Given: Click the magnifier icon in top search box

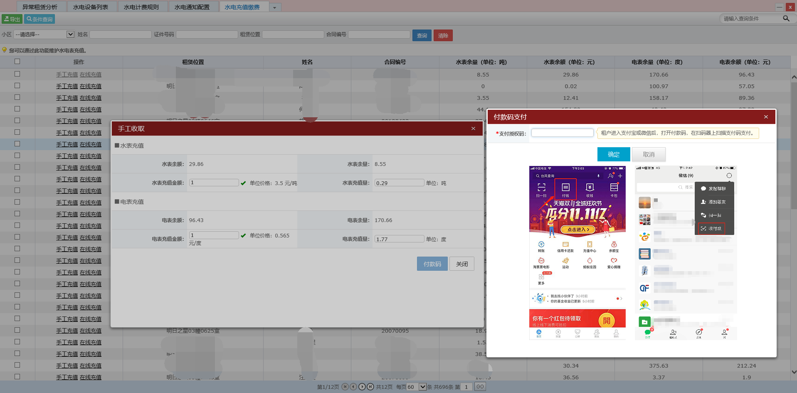Looking at the screenshot, I should click(786, 19).
